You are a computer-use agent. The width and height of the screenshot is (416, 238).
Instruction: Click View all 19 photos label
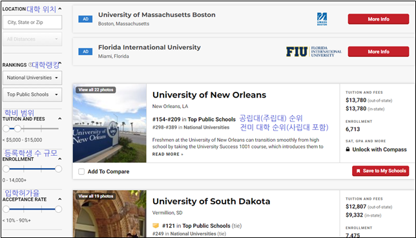pos(96,197)
